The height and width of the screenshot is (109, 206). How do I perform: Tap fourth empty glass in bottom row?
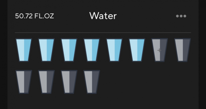[92, 82]
